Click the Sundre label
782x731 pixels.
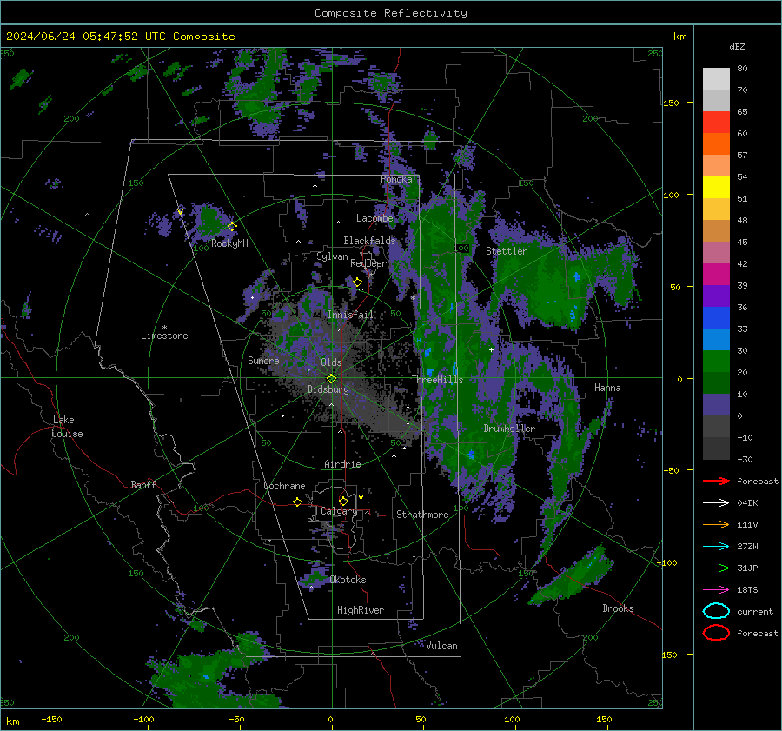(263, 360)
